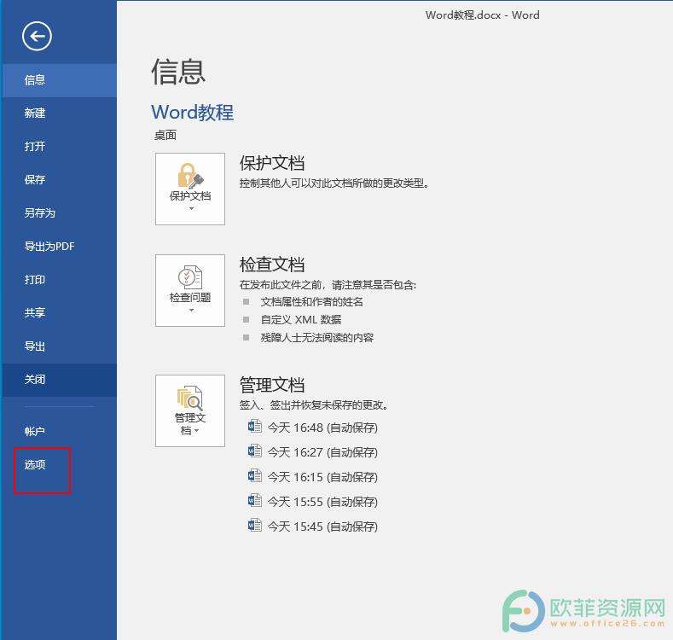Open autosaved version 今天 16:48
This screenshot has height=640, width=673.
(x=322, y=428)
